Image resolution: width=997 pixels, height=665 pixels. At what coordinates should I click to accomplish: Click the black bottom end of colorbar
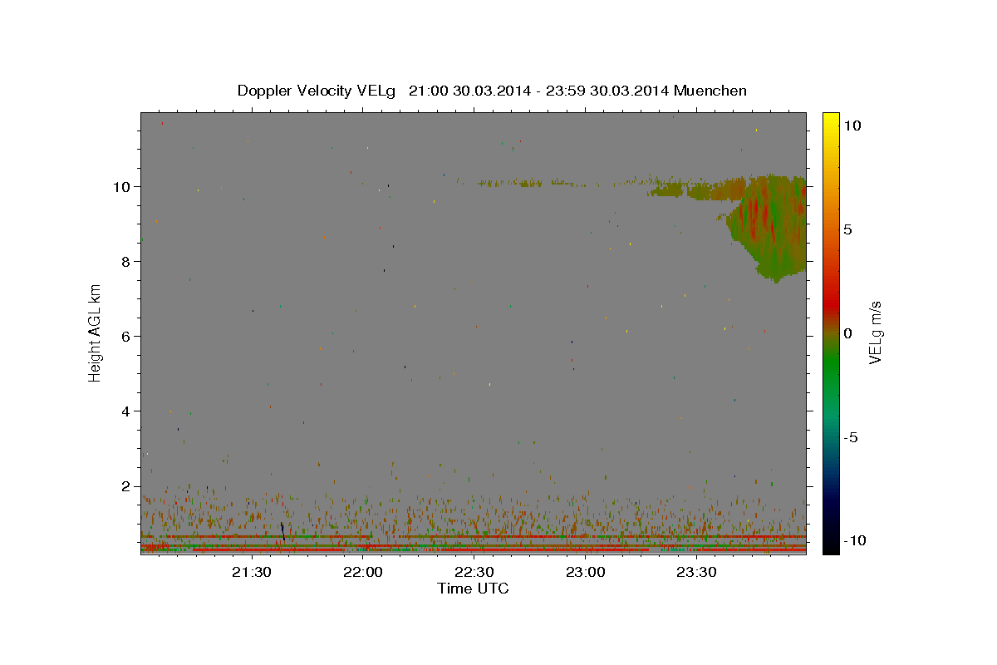click(x=830, y=546)
